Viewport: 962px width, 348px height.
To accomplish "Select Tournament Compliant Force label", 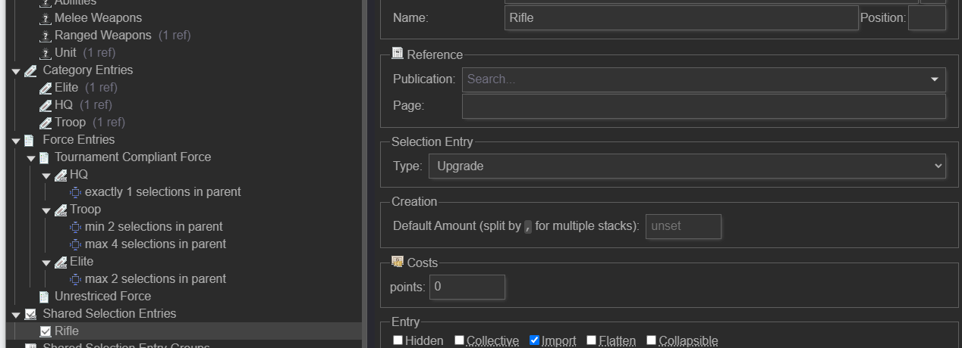I will pyautogui.click(x=133, y=157).
